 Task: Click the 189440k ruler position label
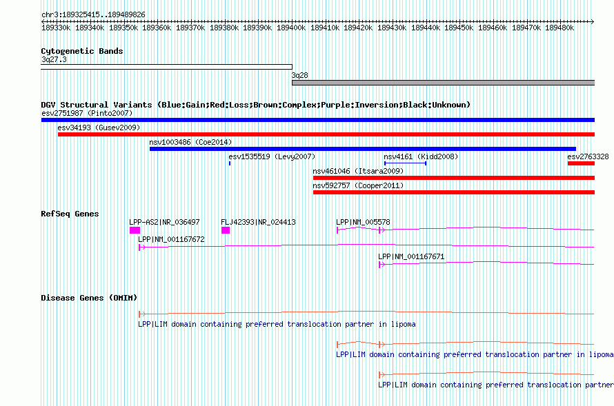(425, 28)
